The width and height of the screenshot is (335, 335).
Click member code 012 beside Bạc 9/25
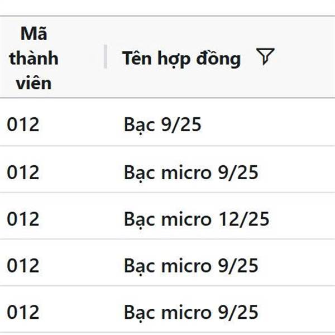23,125
